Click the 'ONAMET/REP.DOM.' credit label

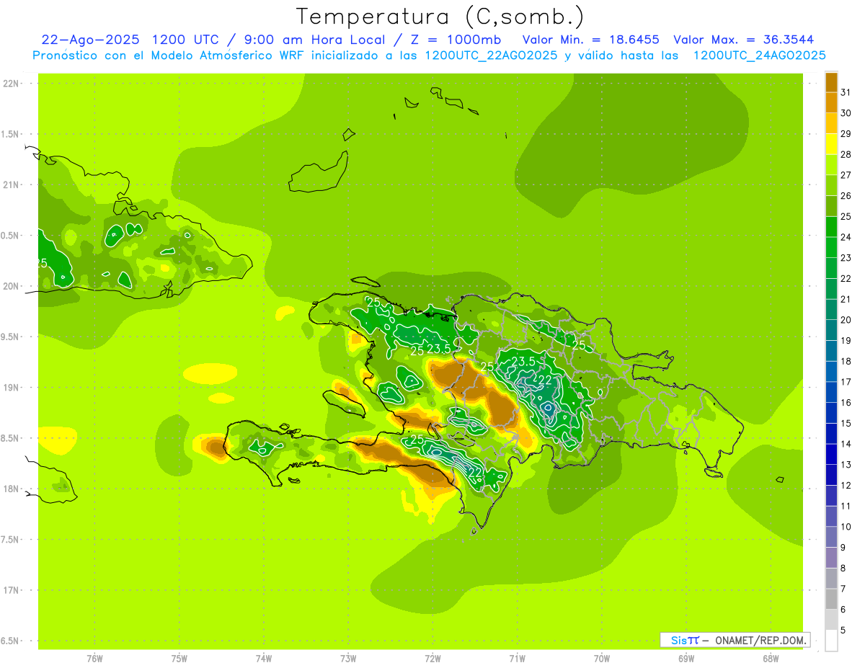[760, 640]
